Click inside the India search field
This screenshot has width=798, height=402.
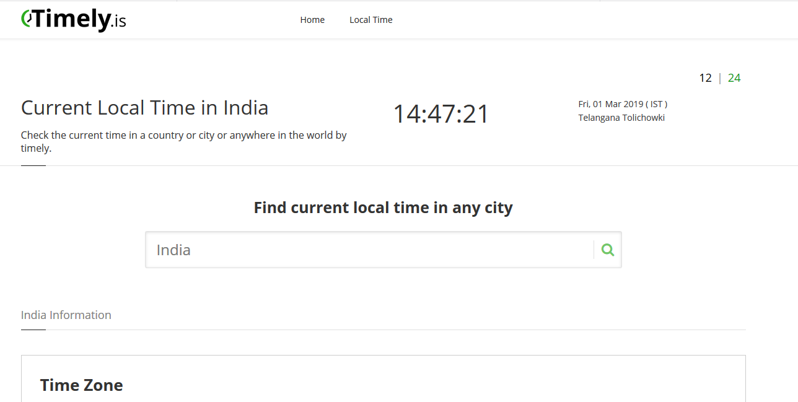pyautogui.click(x=372, y=249)
